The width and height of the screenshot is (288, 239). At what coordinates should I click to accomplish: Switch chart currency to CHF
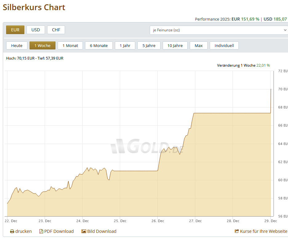coord(56,30)
